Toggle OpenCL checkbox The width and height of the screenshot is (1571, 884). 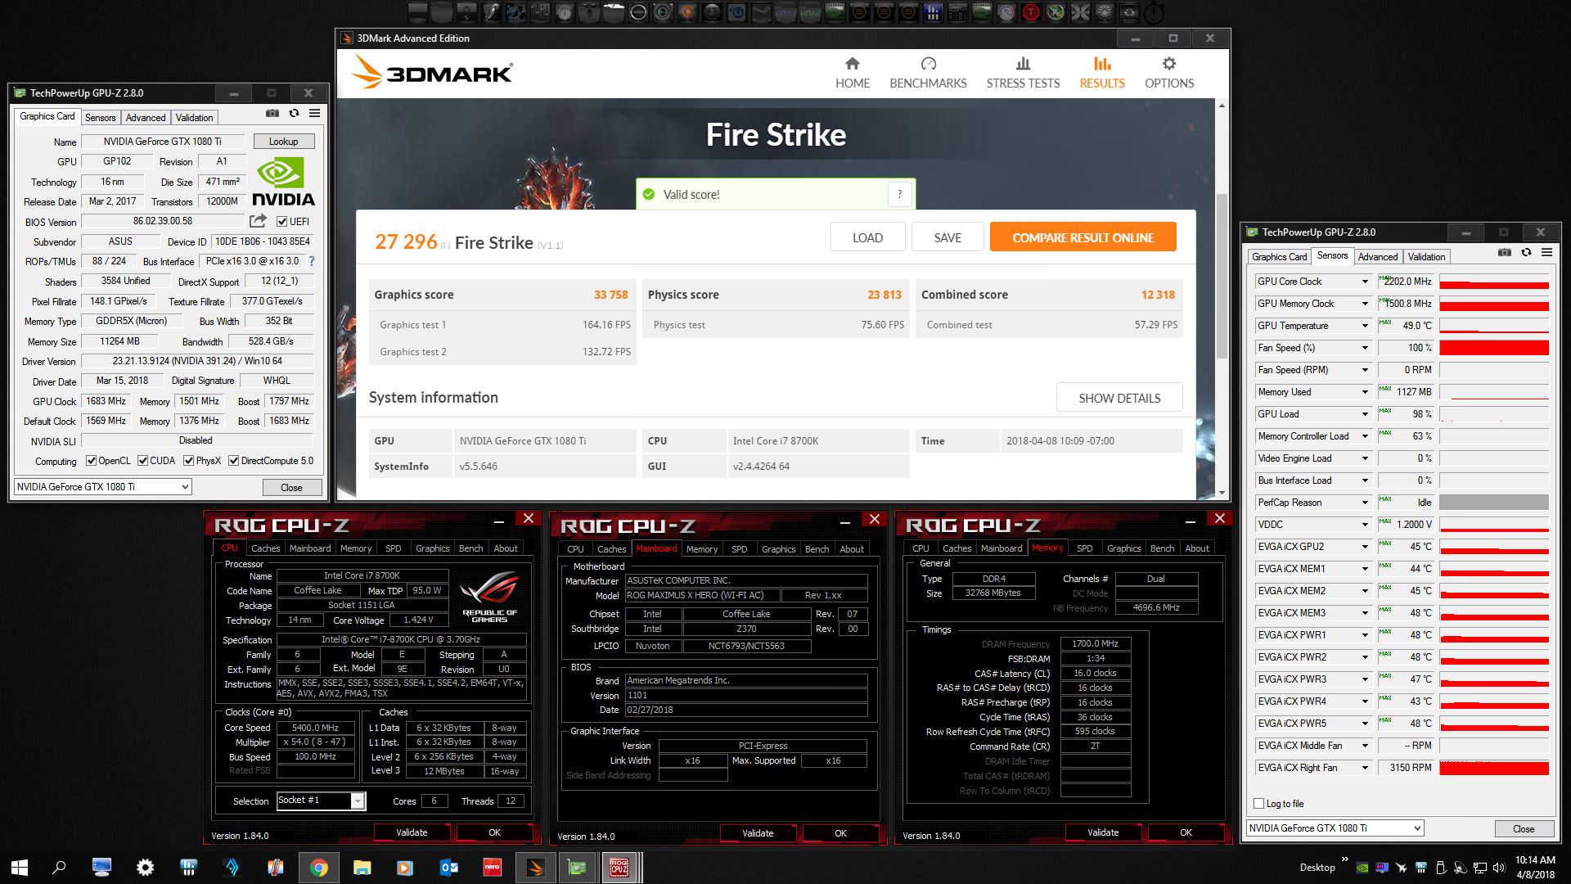91,461
